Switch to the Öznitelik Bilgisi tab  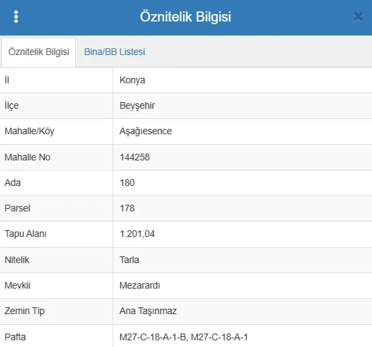pos(39,52)
